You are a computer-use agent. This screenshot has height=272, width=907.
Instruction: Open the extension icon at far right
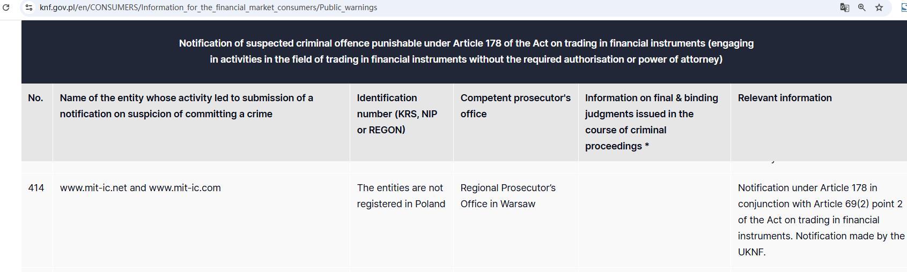(903, 7)
